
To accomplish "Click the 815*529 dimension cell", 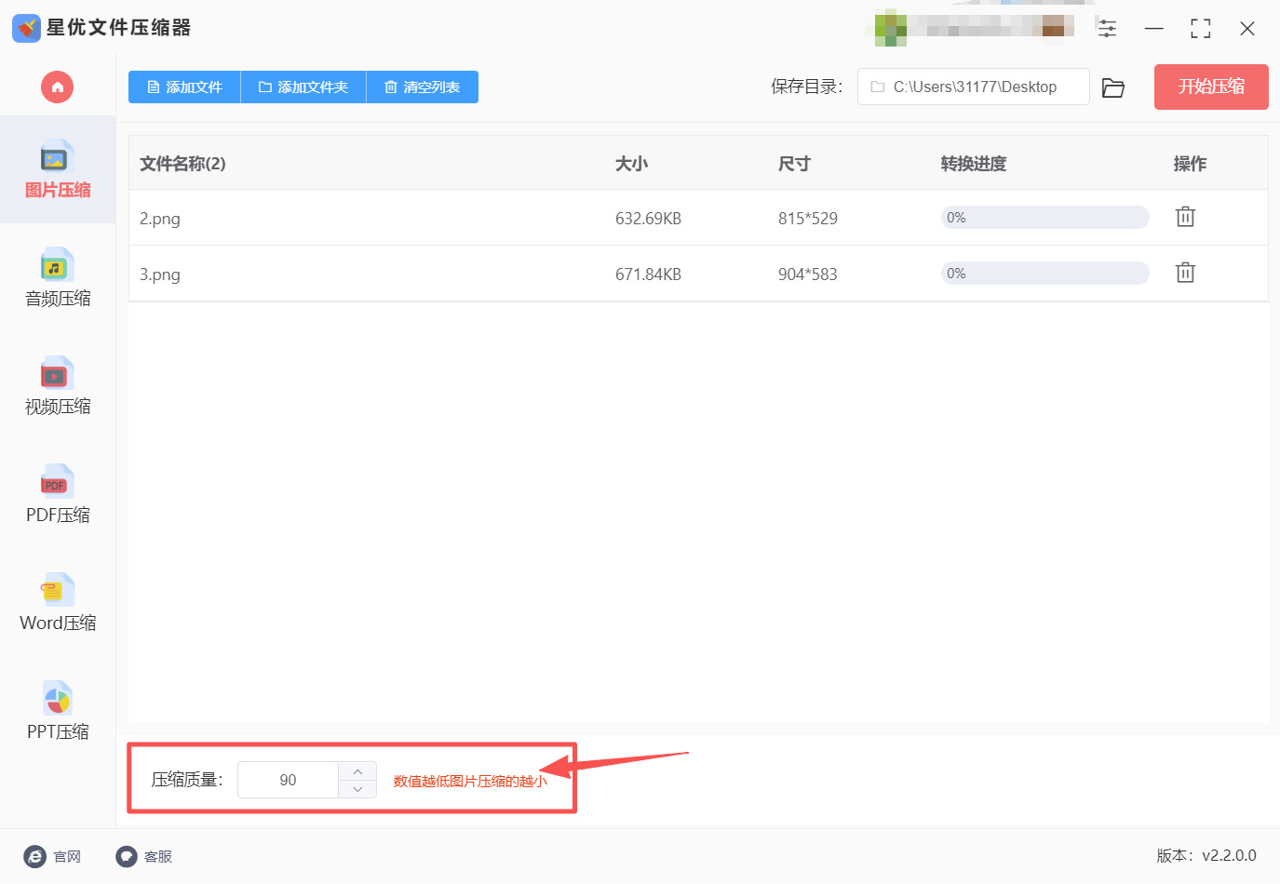I will (x=808, y=219).
